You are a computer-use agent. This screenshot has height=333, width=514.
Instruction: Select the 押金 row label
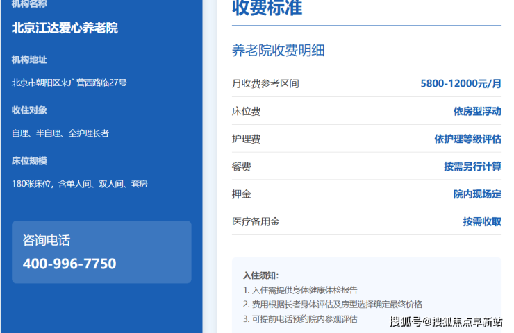[x=242, y=194]
